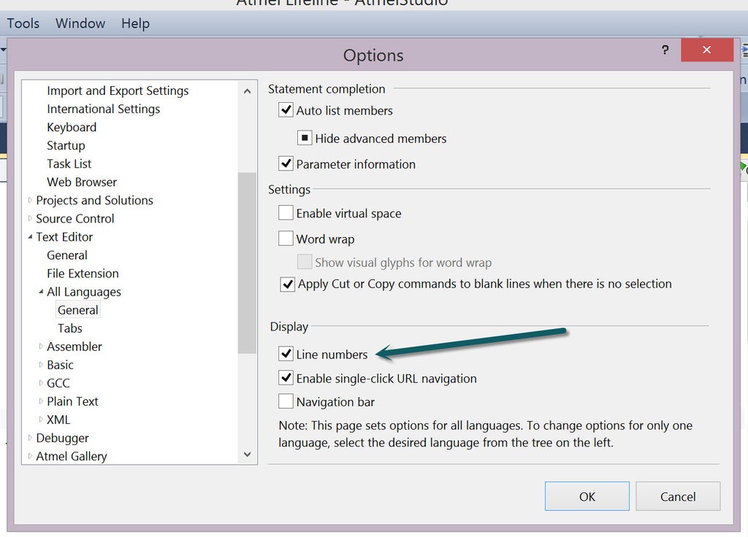Expand the Atmel Gallery node
The height and width of the screenshot is (537, 748).
[30, 456]
